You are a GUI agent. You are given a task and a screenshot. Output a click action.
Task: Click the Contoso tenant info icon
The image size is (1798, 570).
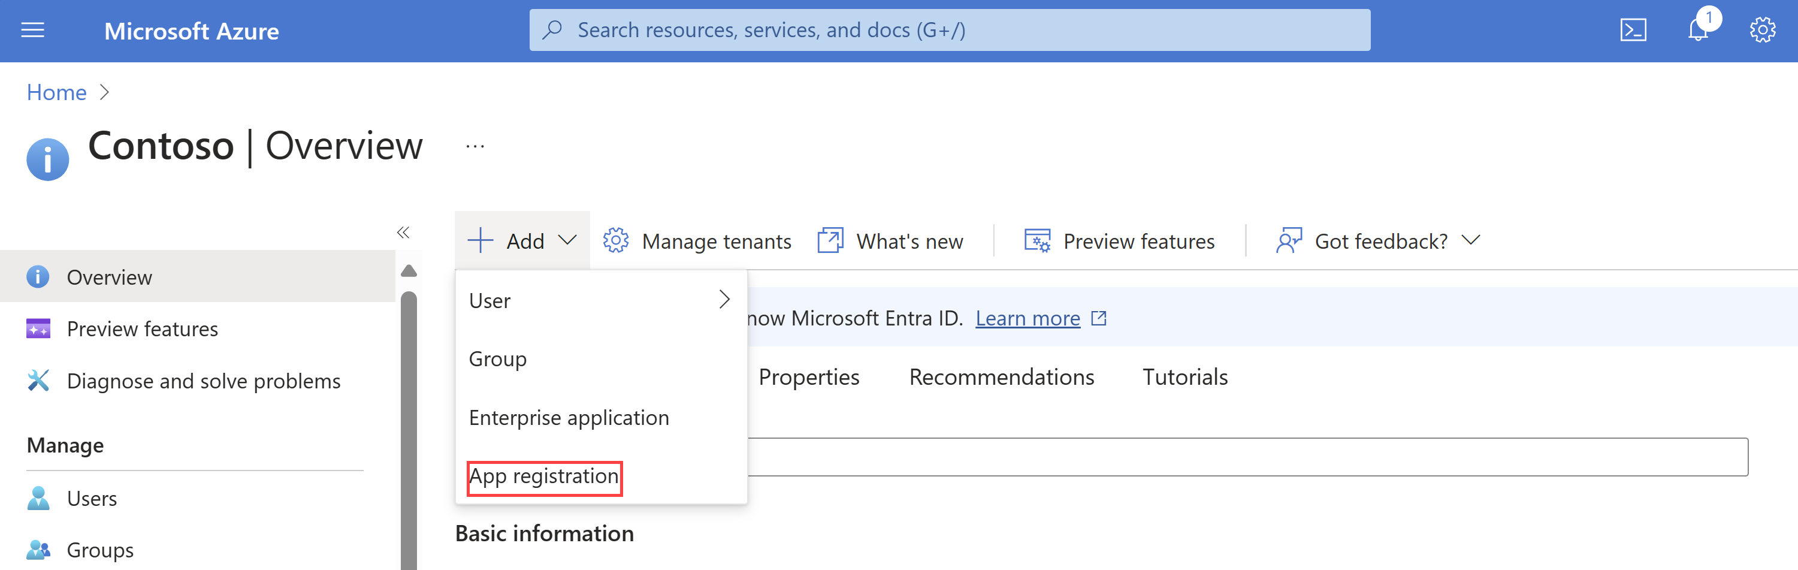pos(47,157)
